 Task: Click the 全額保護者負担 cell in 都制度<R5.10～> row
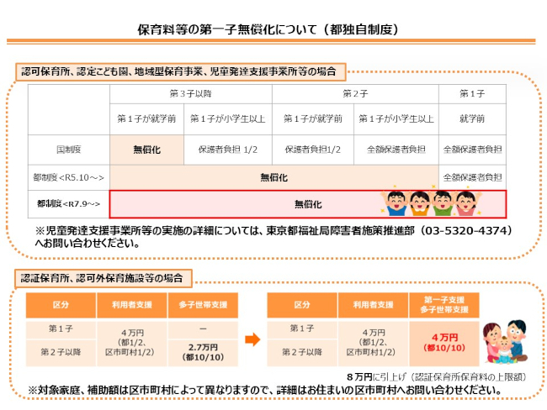tap(472, 177)
